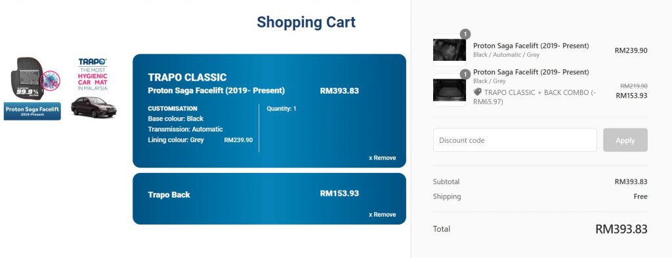Viewport: 672px width, 258px height.
Task: Remove the Trapo Back item from cart
Action: 383,215
